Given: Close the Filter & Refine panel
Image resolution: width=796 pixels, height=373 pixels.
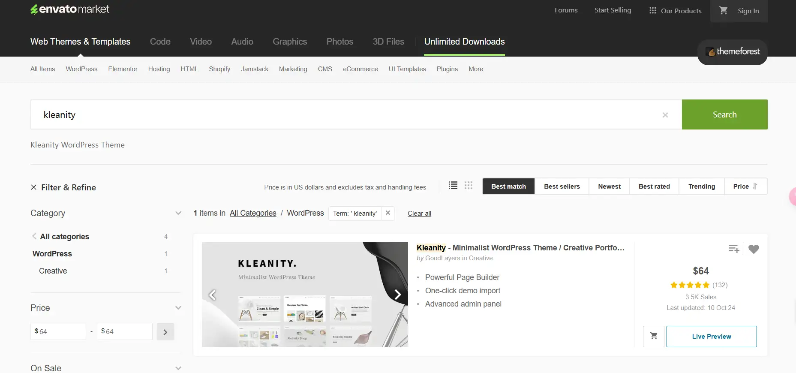Looking at the screenshot, I should [x=34, y=187].
